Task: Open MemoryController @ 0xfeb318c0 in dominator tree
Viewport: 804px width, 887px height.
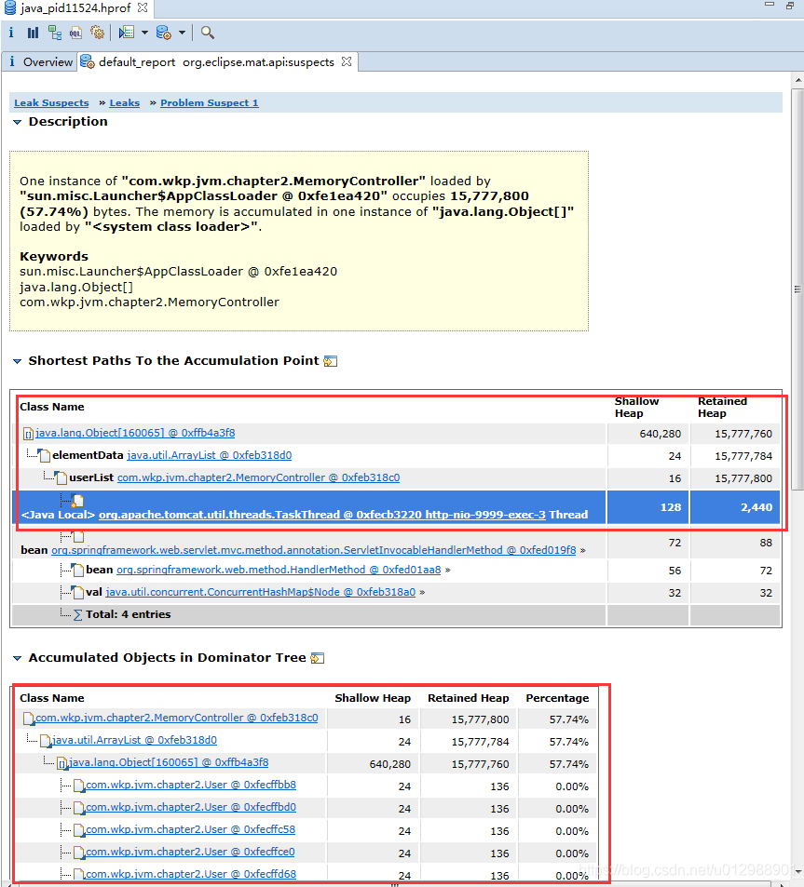Action: tap(177, 718)
